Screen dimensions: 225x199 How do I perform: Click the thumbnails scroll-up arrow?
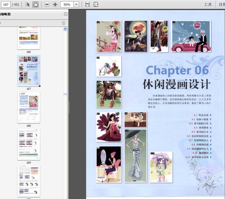pyautogui.click(x=65, y=29)
